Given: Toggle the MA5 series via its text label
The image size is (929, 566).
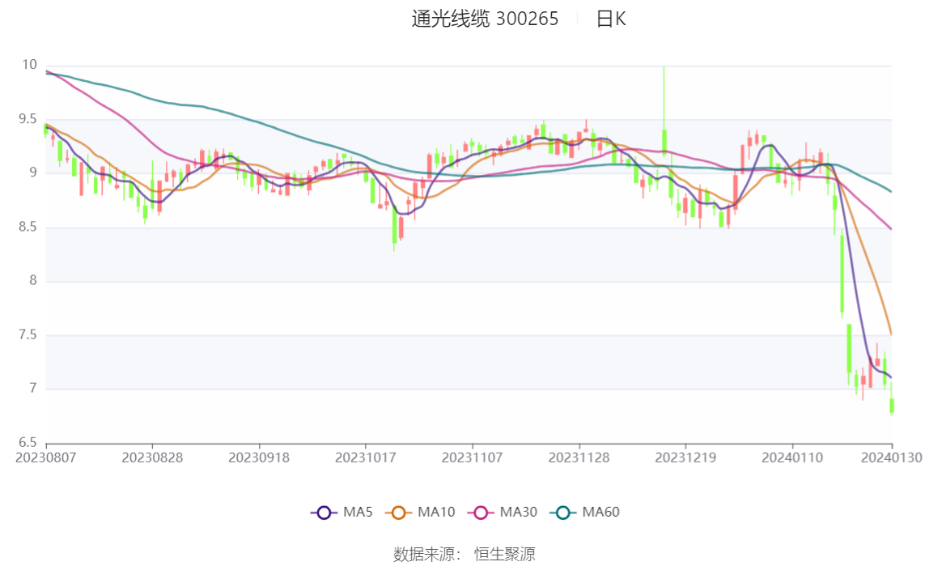Looking at the screenshot, I should pos(358,513).
